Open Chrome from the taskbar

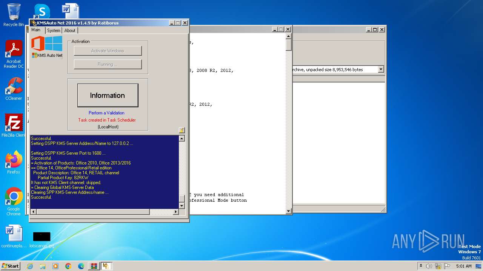[x=68, y=266]
